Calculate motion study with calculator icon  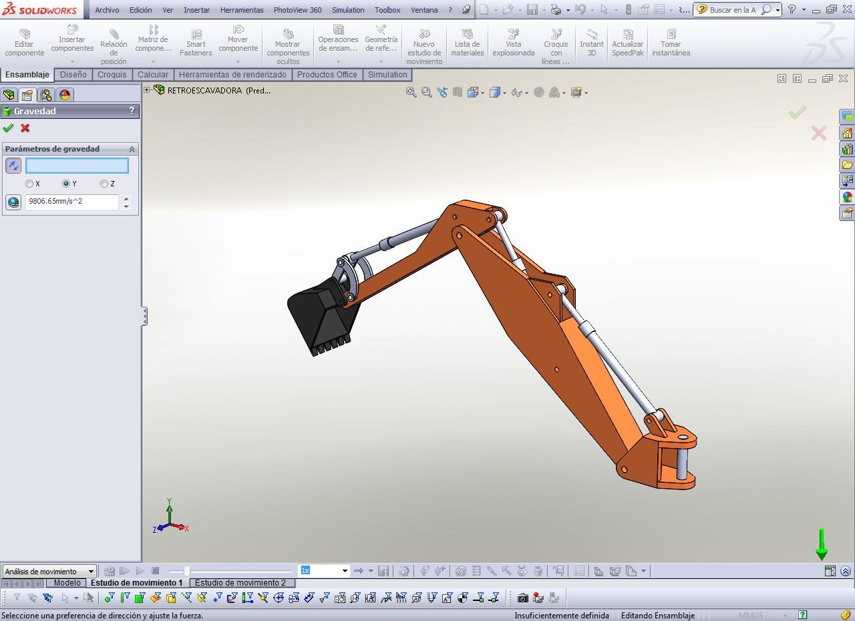110,571
